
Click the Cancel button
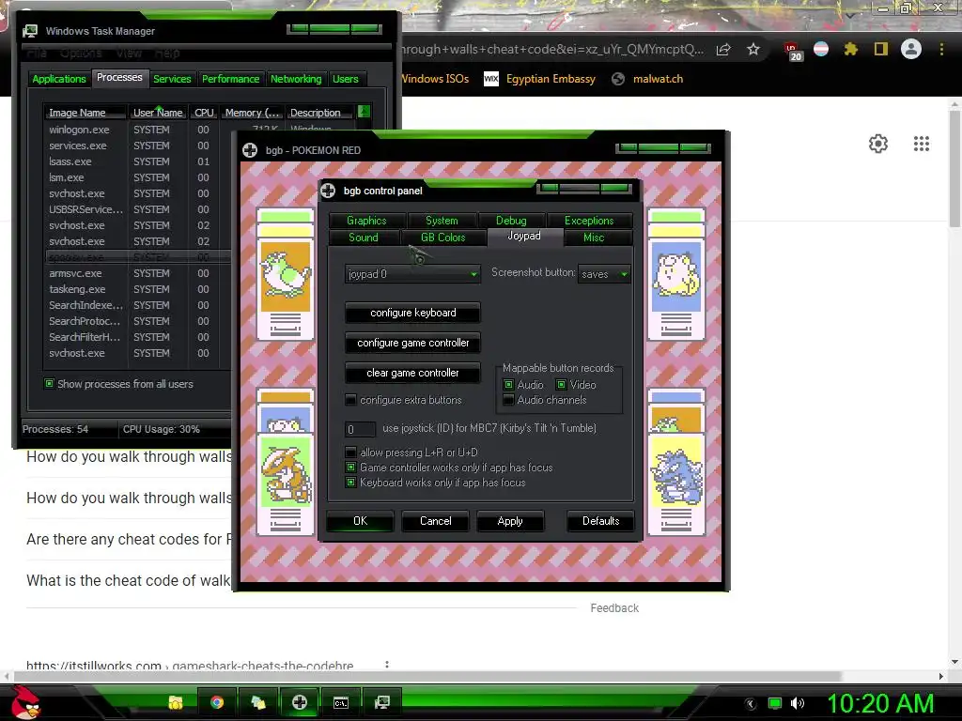(x=436, y=520)
